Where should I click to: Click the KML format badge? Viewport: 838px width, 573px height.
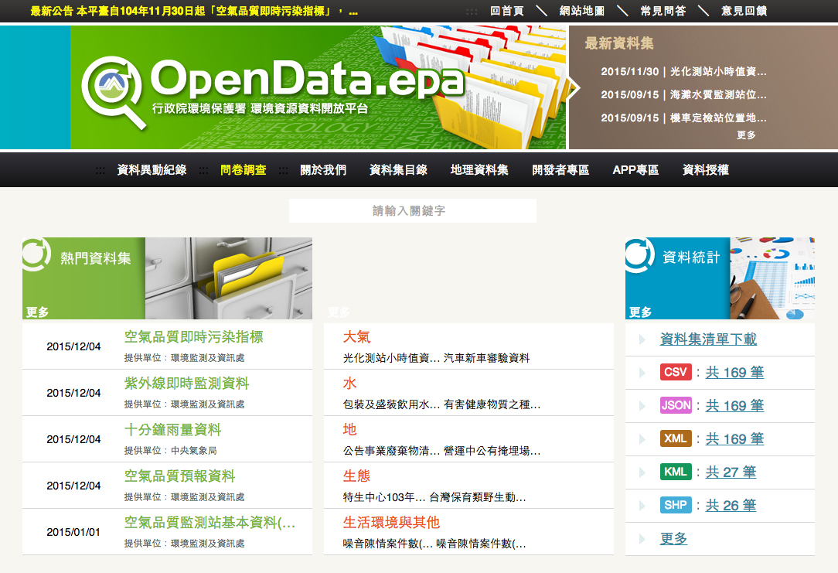click(676, 472)
